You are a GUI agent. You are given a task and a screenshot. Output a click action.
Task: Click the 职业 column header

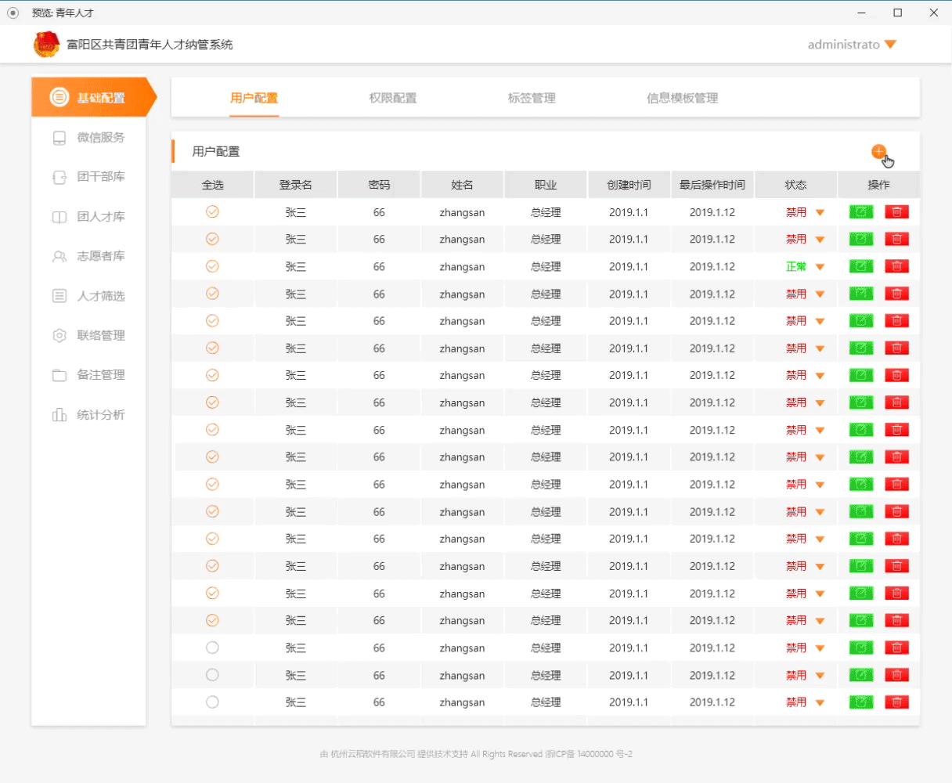coord(546,185)
